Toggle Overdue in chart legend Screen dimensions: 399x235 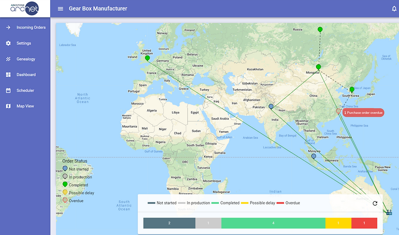(x=288, y=203)
